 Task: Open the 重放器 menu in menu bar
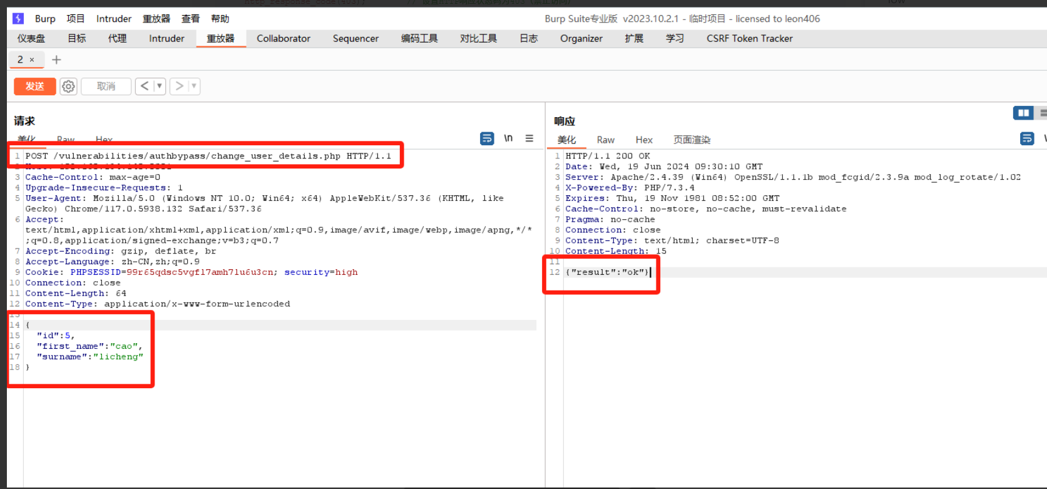click(156, 19)
